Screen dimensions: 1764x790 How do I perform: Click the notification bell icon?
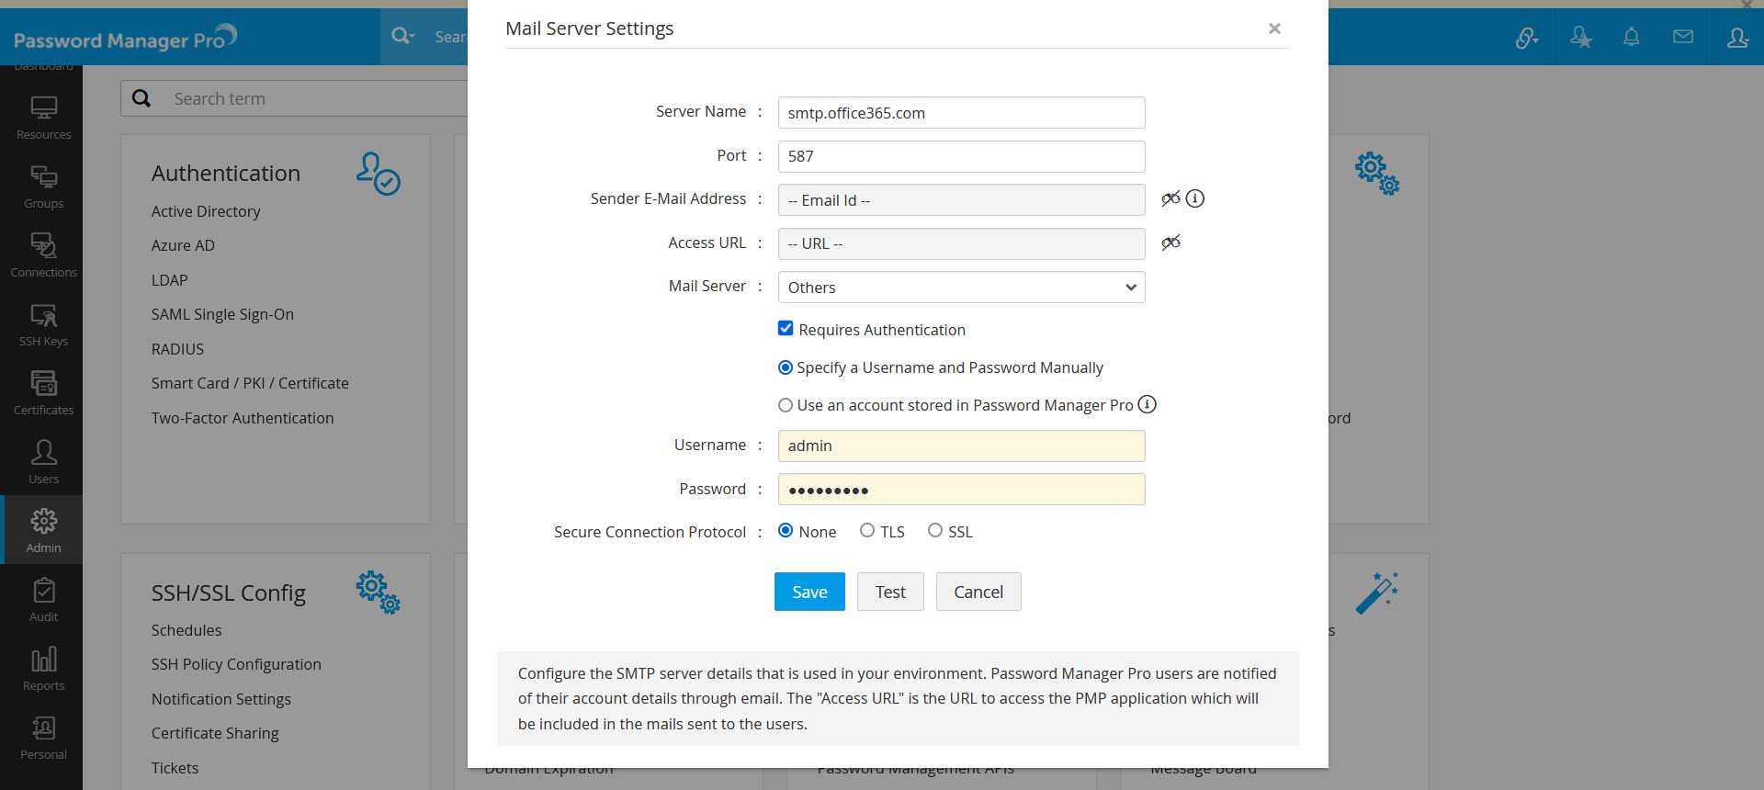coord(1631,38)
